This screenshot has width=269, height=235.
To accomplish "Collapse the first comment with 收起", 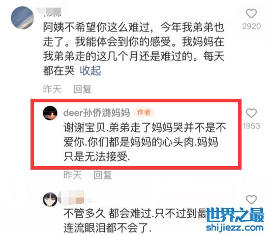I will click(91, 70).
